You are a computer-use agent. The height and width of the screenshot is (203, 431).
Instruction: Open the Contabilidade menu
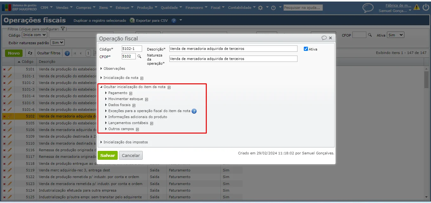tap(242, 8)
